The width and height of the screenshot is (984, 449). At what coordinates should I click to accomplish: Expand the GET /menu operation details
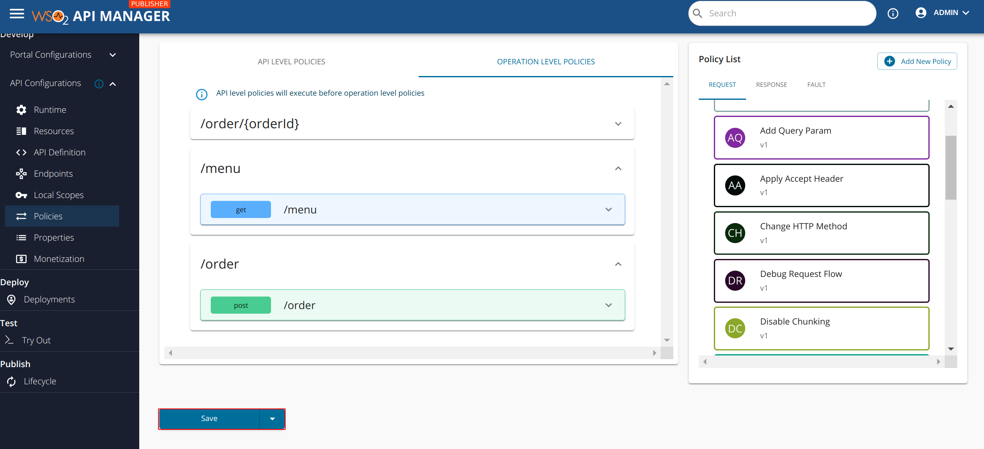pyautogui.click(x=608, y=209)
